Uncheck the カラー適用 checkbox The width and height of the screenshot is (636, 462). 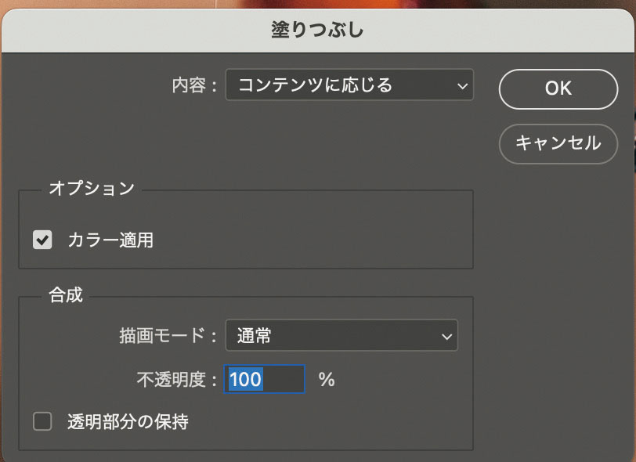(x=42, y=240)
